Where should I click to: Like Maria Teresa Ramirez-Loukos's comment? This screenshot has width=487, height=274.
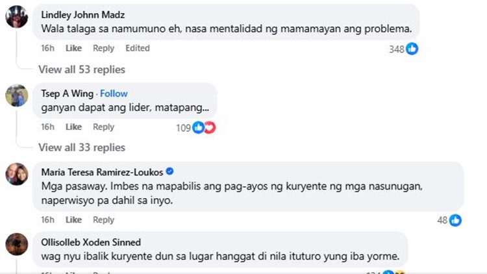73,220
